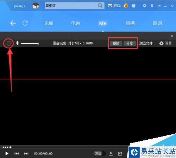Skip to the previous track
This screenshot has height=158, width=176.
point(17,153)
